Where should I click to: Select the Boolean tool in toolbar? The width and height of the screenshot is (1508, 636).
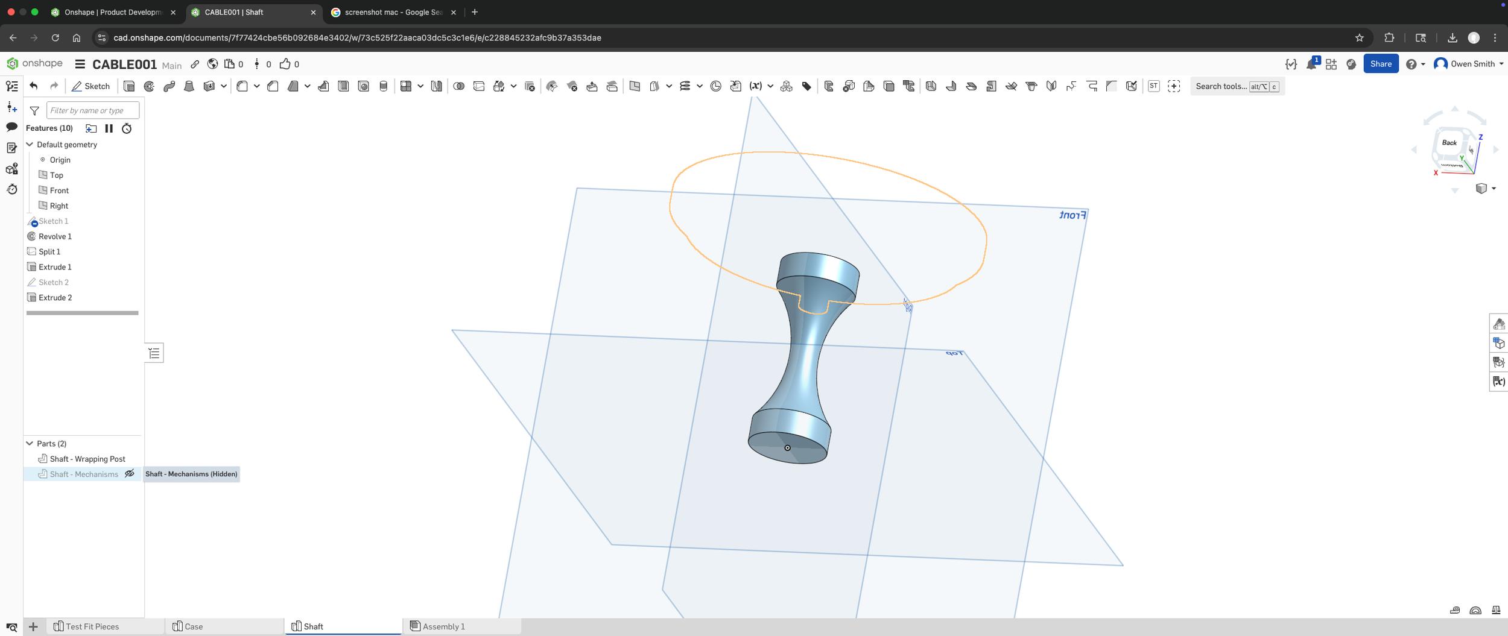click(458, 86)
